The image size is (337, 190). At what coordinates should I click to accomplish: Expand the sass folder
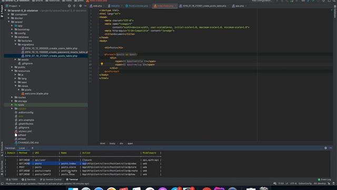click(15, 82)
